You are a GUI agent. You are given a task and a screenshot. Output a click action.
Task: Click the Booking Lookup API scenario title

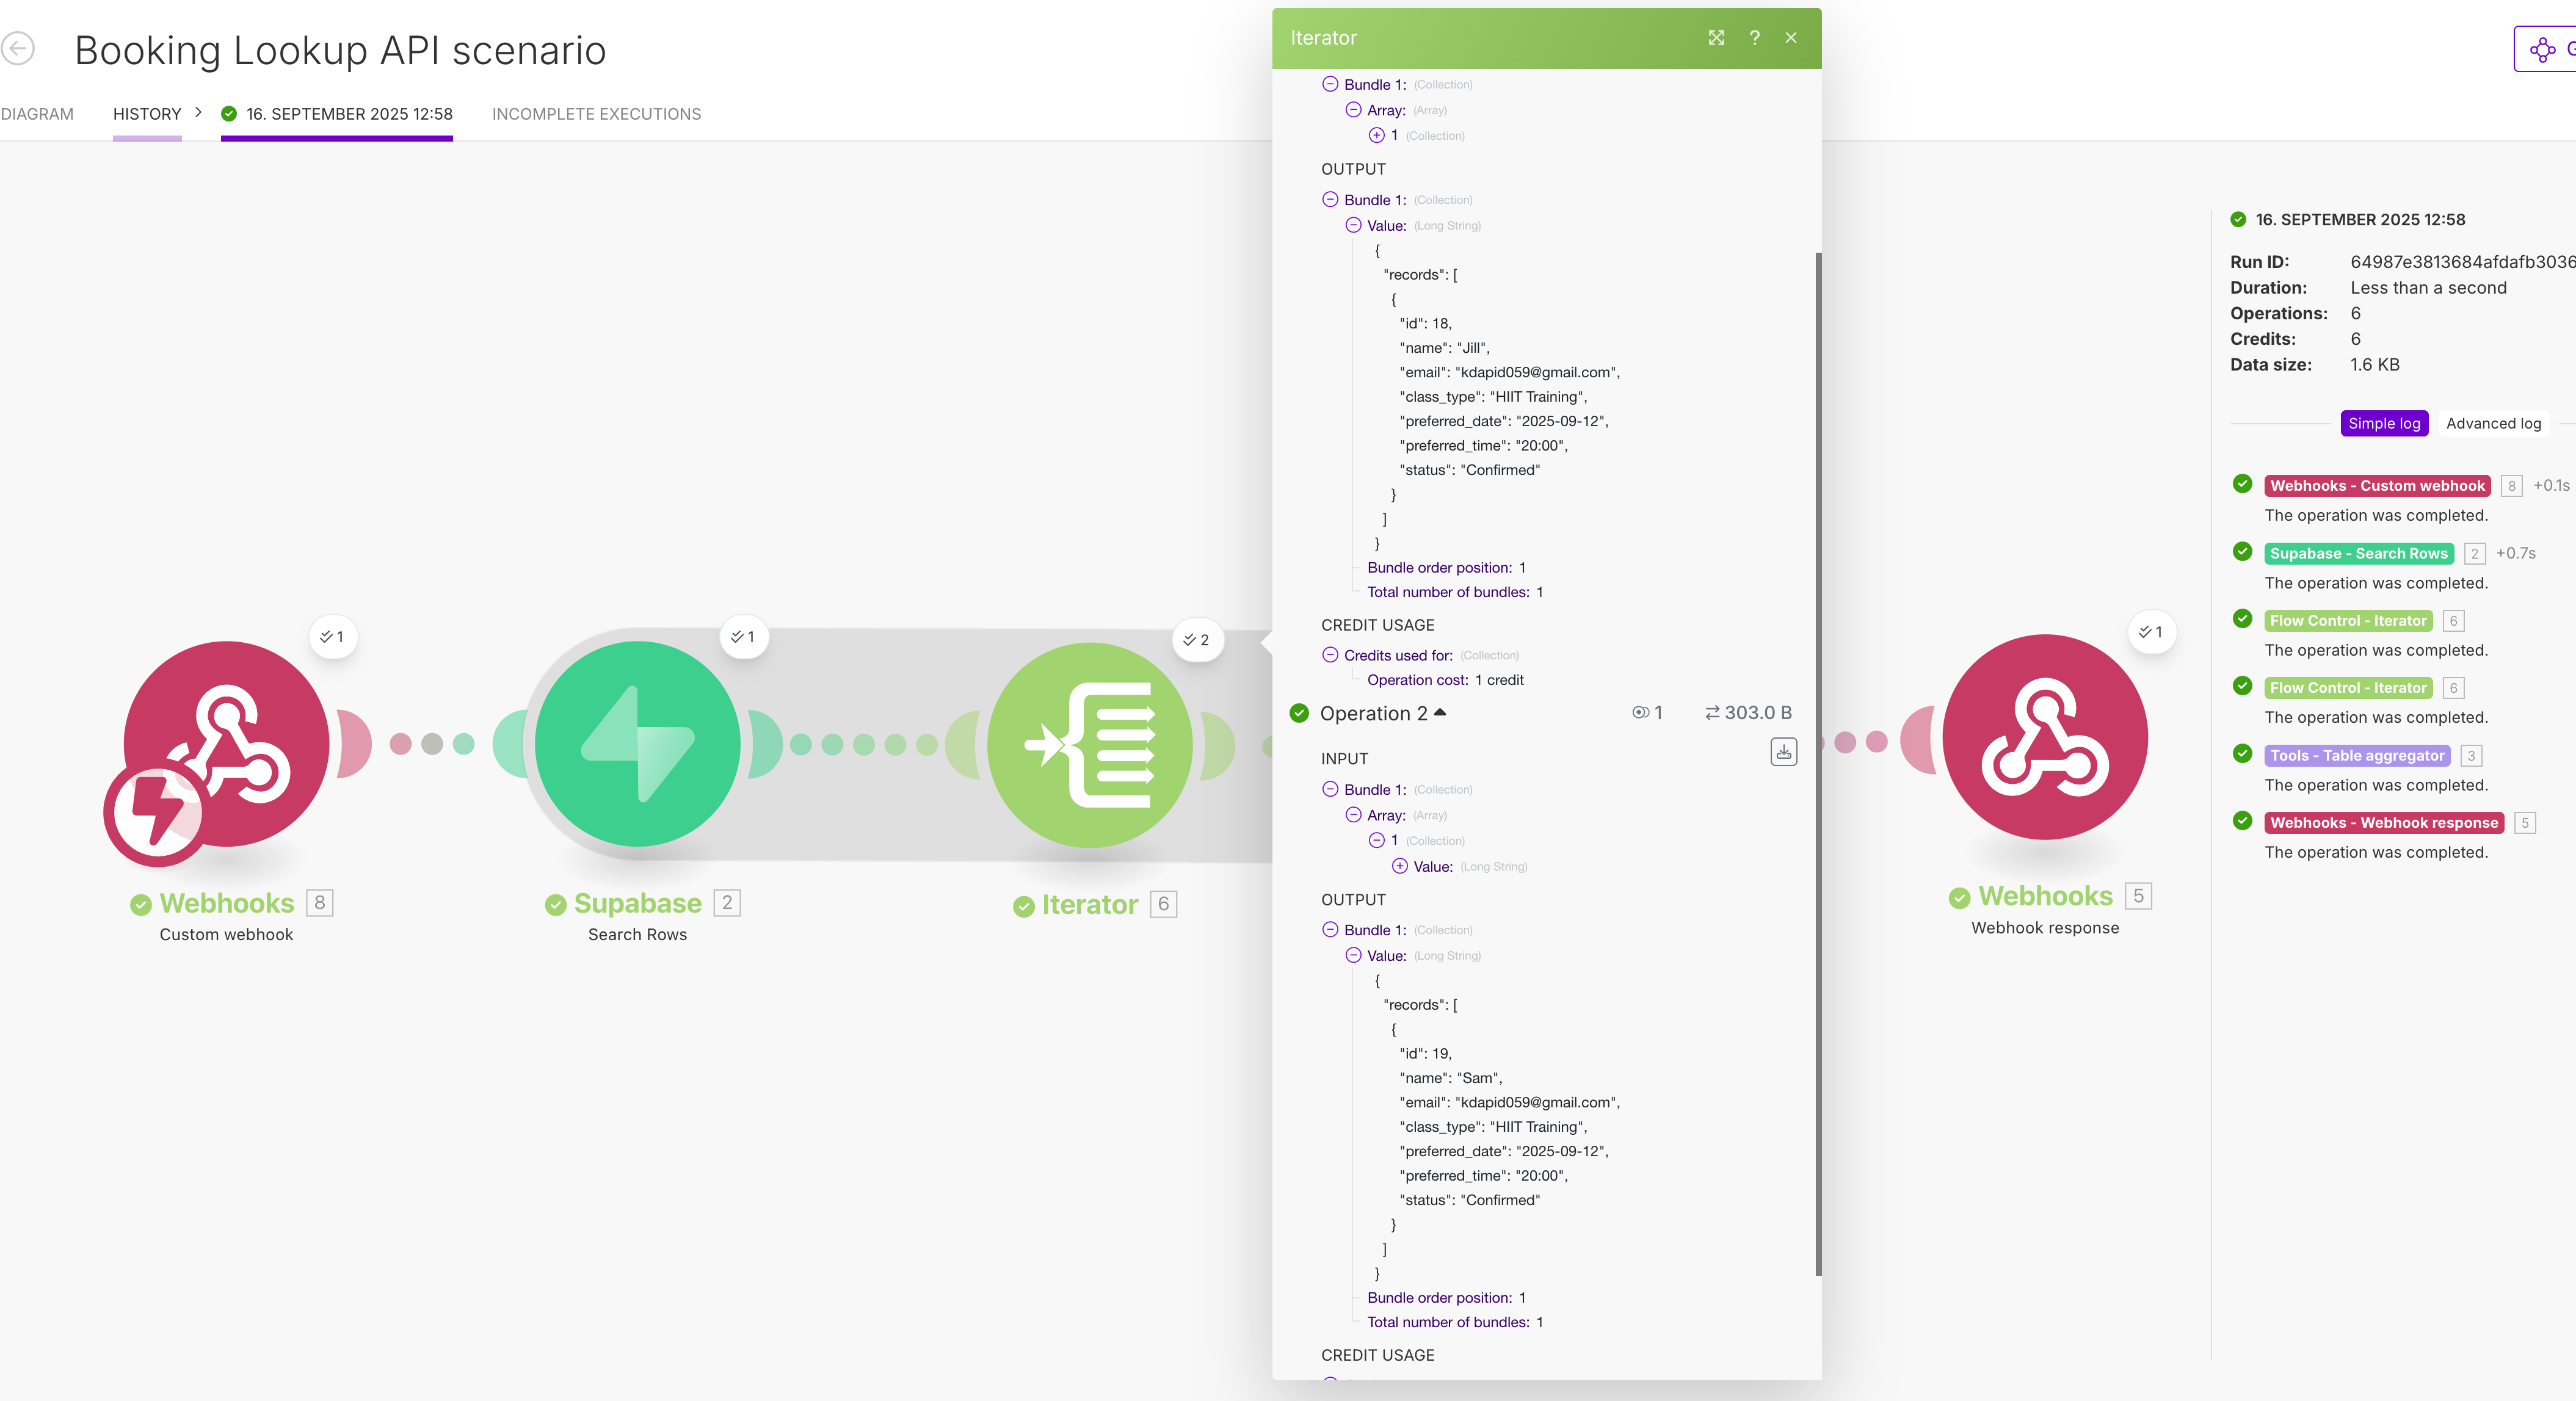tap(340, 50)
